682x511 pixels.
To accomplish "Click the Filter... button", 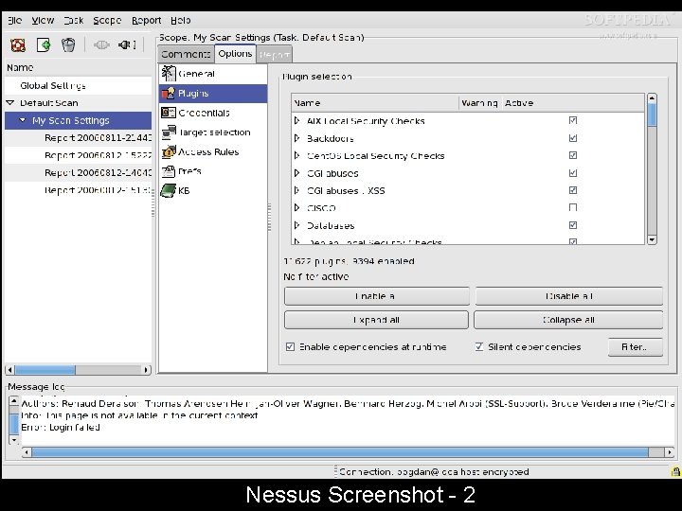I will [635, 347].
